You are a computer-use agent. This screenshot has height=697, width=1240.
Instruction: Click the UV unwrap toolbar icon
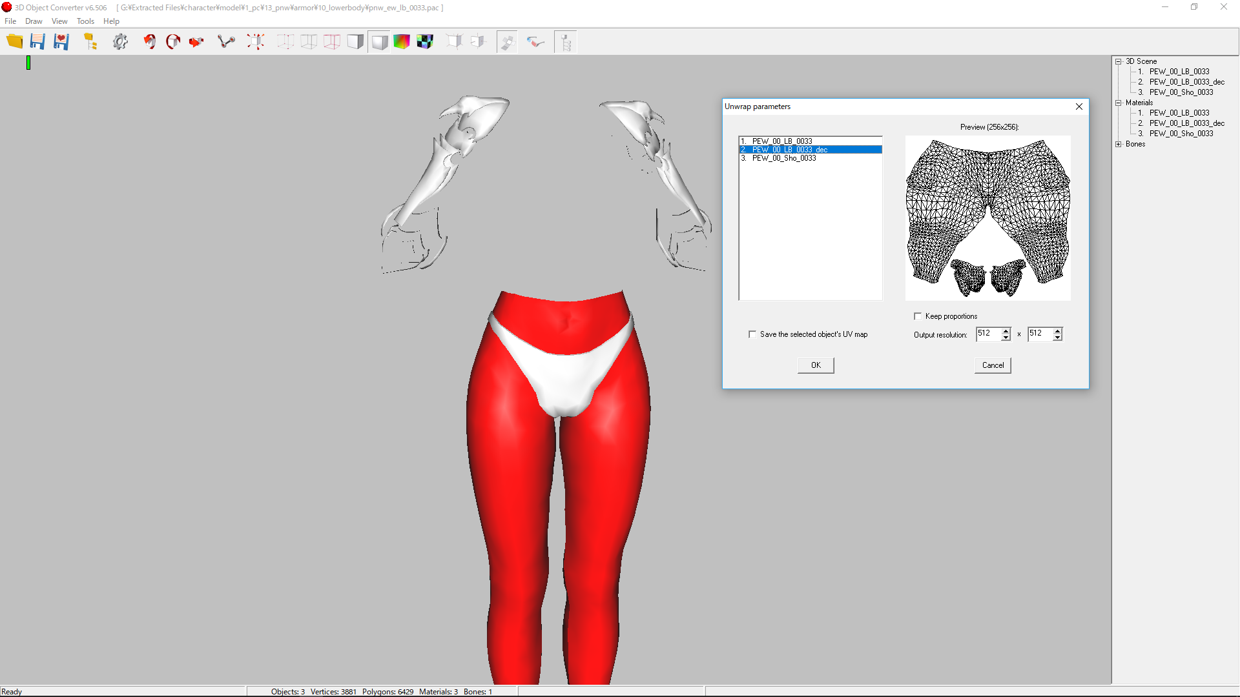pos(507,42)
